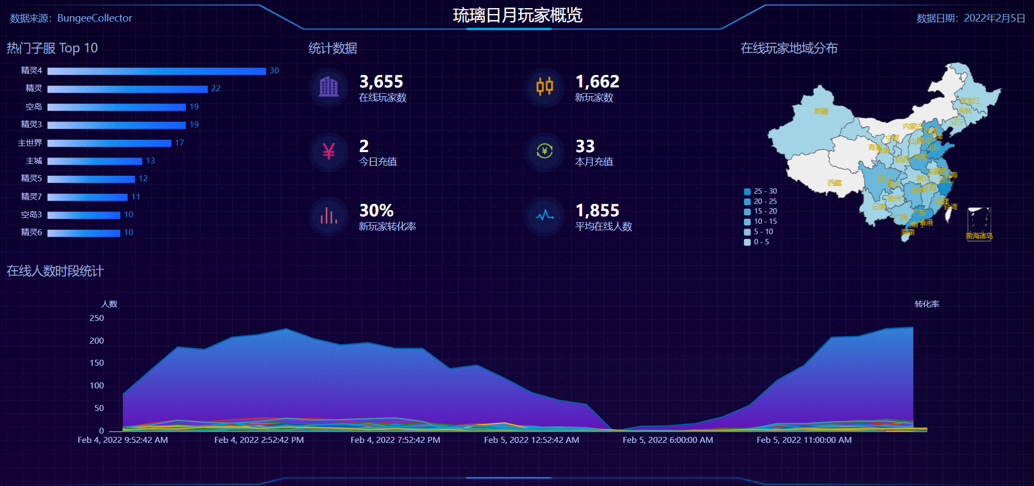This screenshot has width=1034, height=486.
Task: Click the 3,655 online players value
Action: 381,82
